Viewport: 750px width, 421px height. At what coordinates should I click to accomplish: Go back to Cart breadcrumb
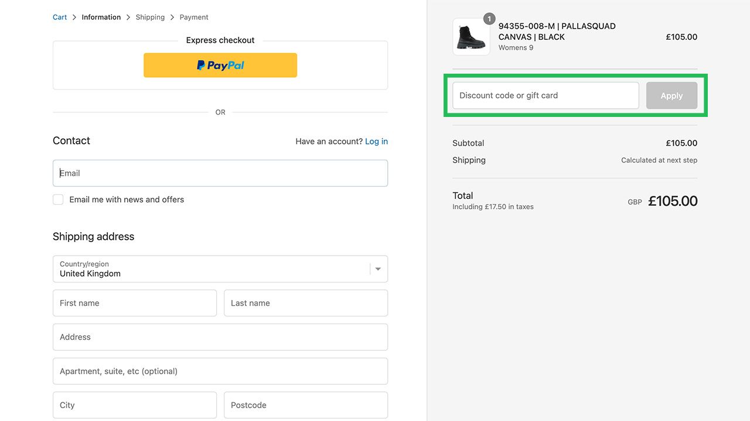tap(60, 18)
